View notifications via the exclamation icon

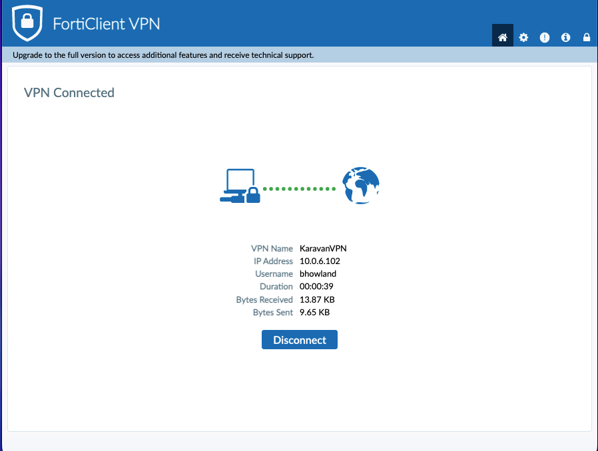point(545,37)
